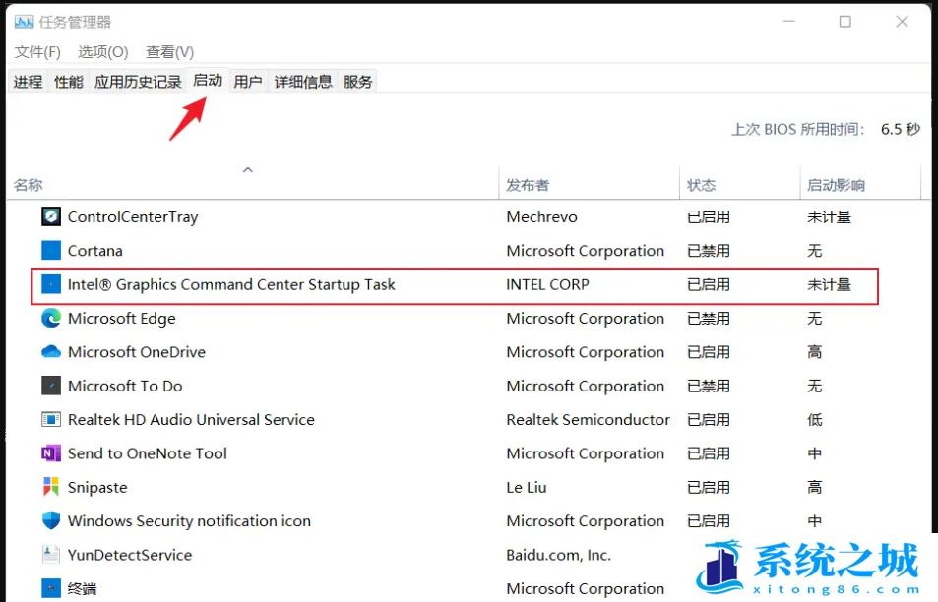Image resolution: width=938 pixels, height=602 pixels.
Task: Click the ControlCenterTray app icon
Action: point(51,216)
